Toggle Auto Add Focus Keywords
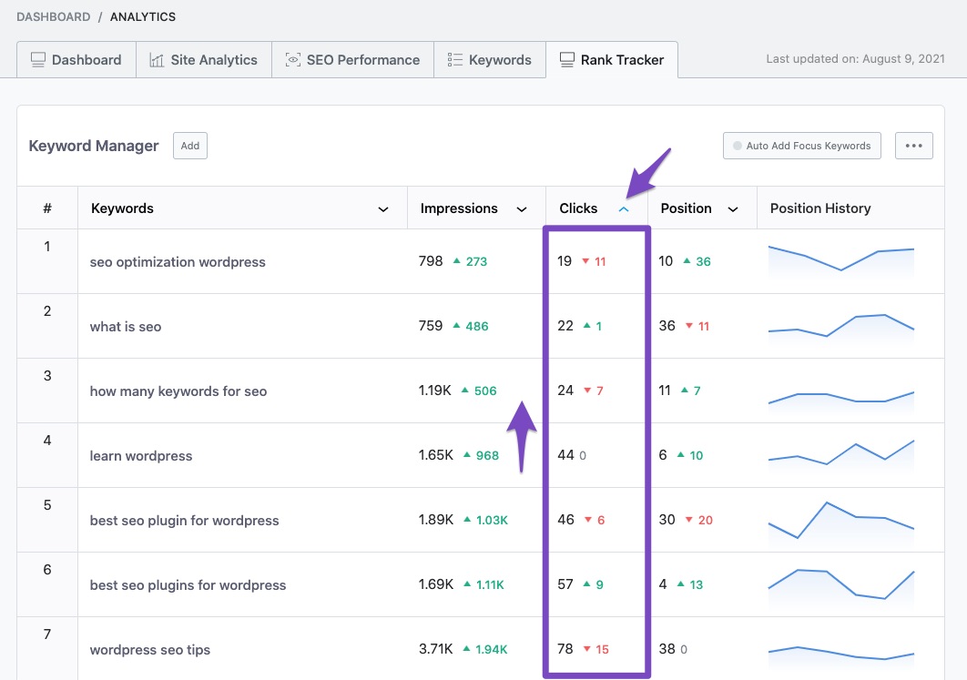 801,146
